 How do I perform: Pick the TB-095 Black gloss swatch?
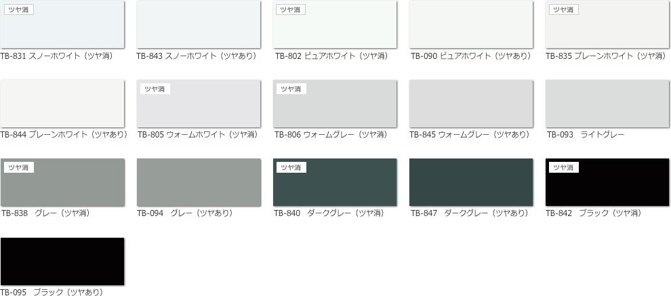(x=62, y=261)
